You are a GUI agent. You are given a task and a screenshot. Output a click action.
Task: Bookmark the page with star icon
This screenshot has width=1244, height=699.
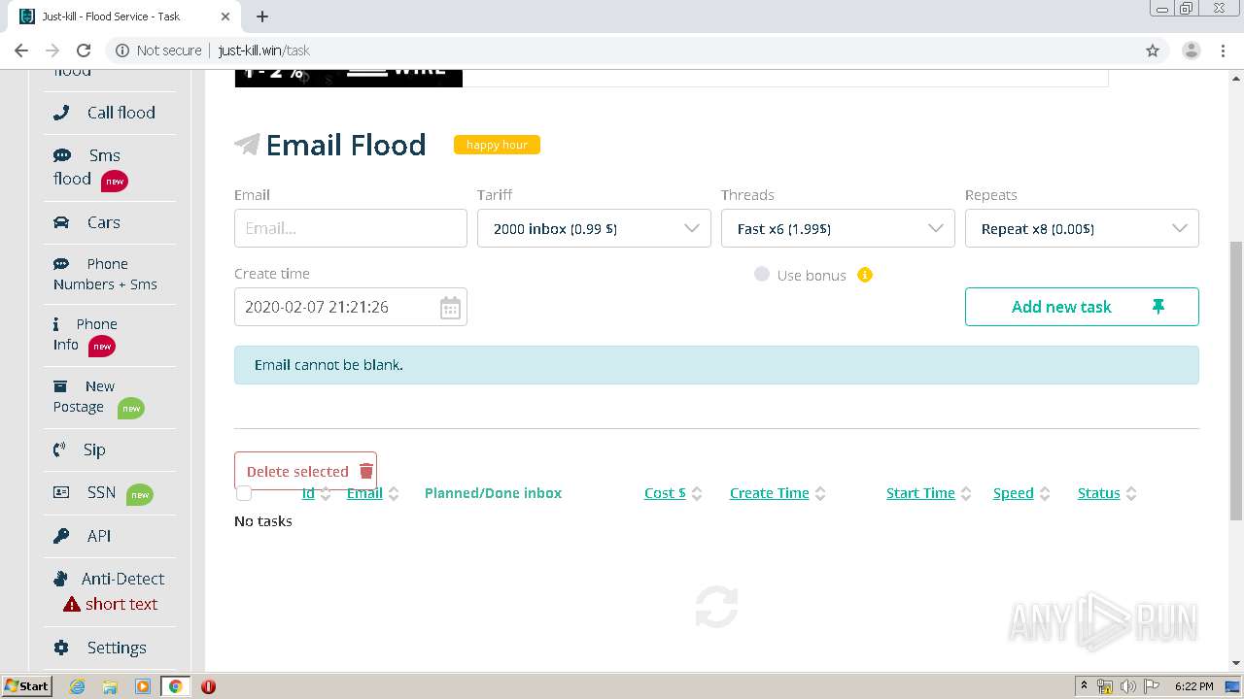[x=1153, y=50]
